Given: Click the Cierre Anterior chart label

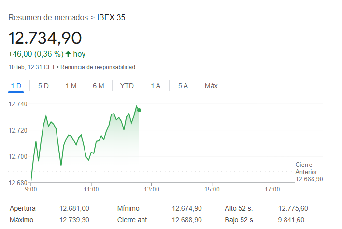Looking at the screenshot, I should 306,168.
